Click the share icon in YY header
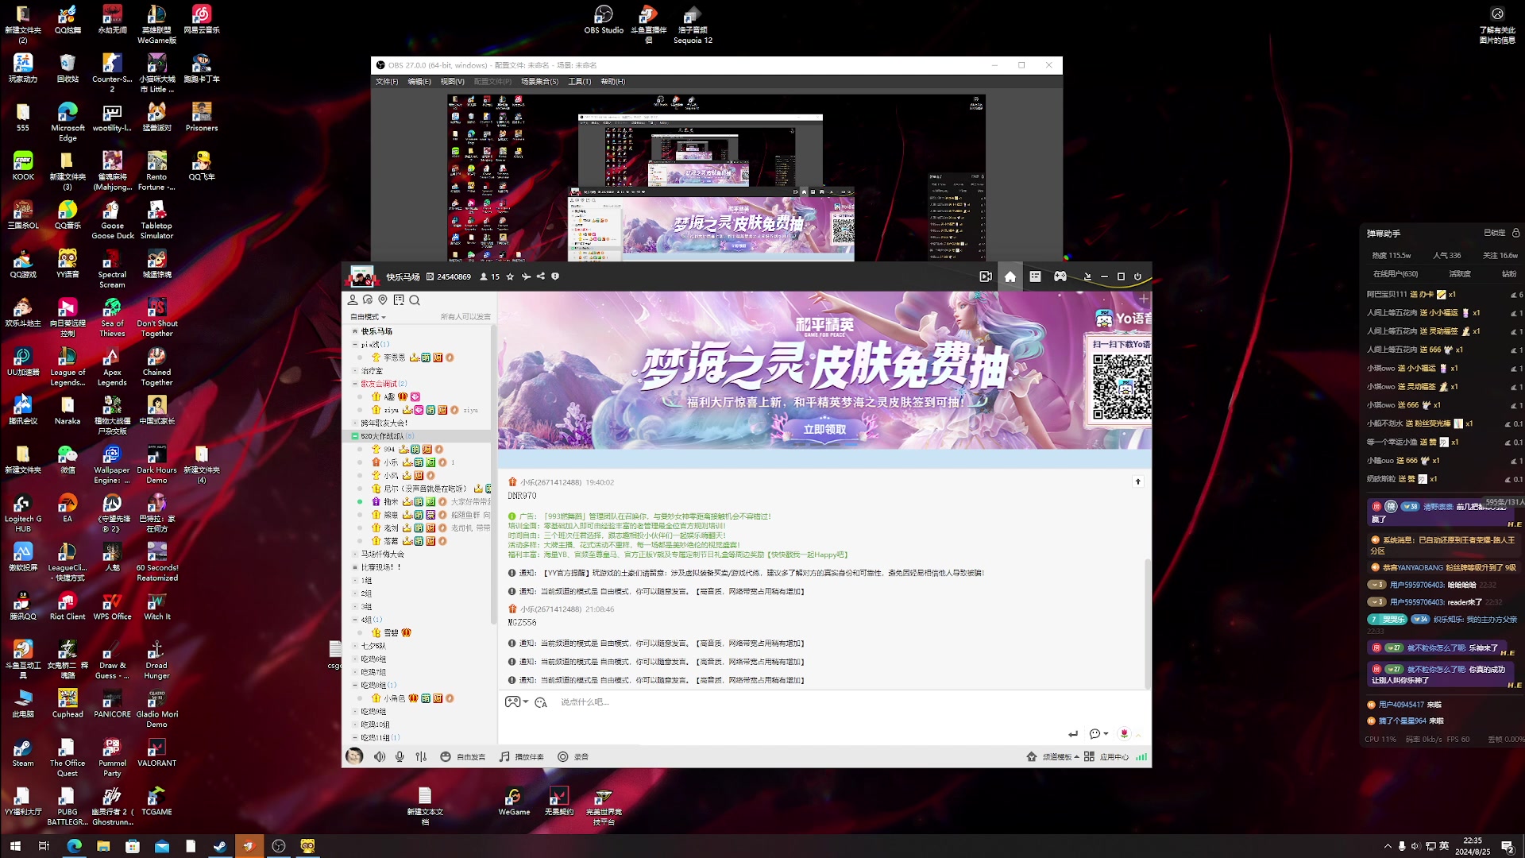Image resolution: width=1525 pixels, height=858 pixels. [541, 276]
